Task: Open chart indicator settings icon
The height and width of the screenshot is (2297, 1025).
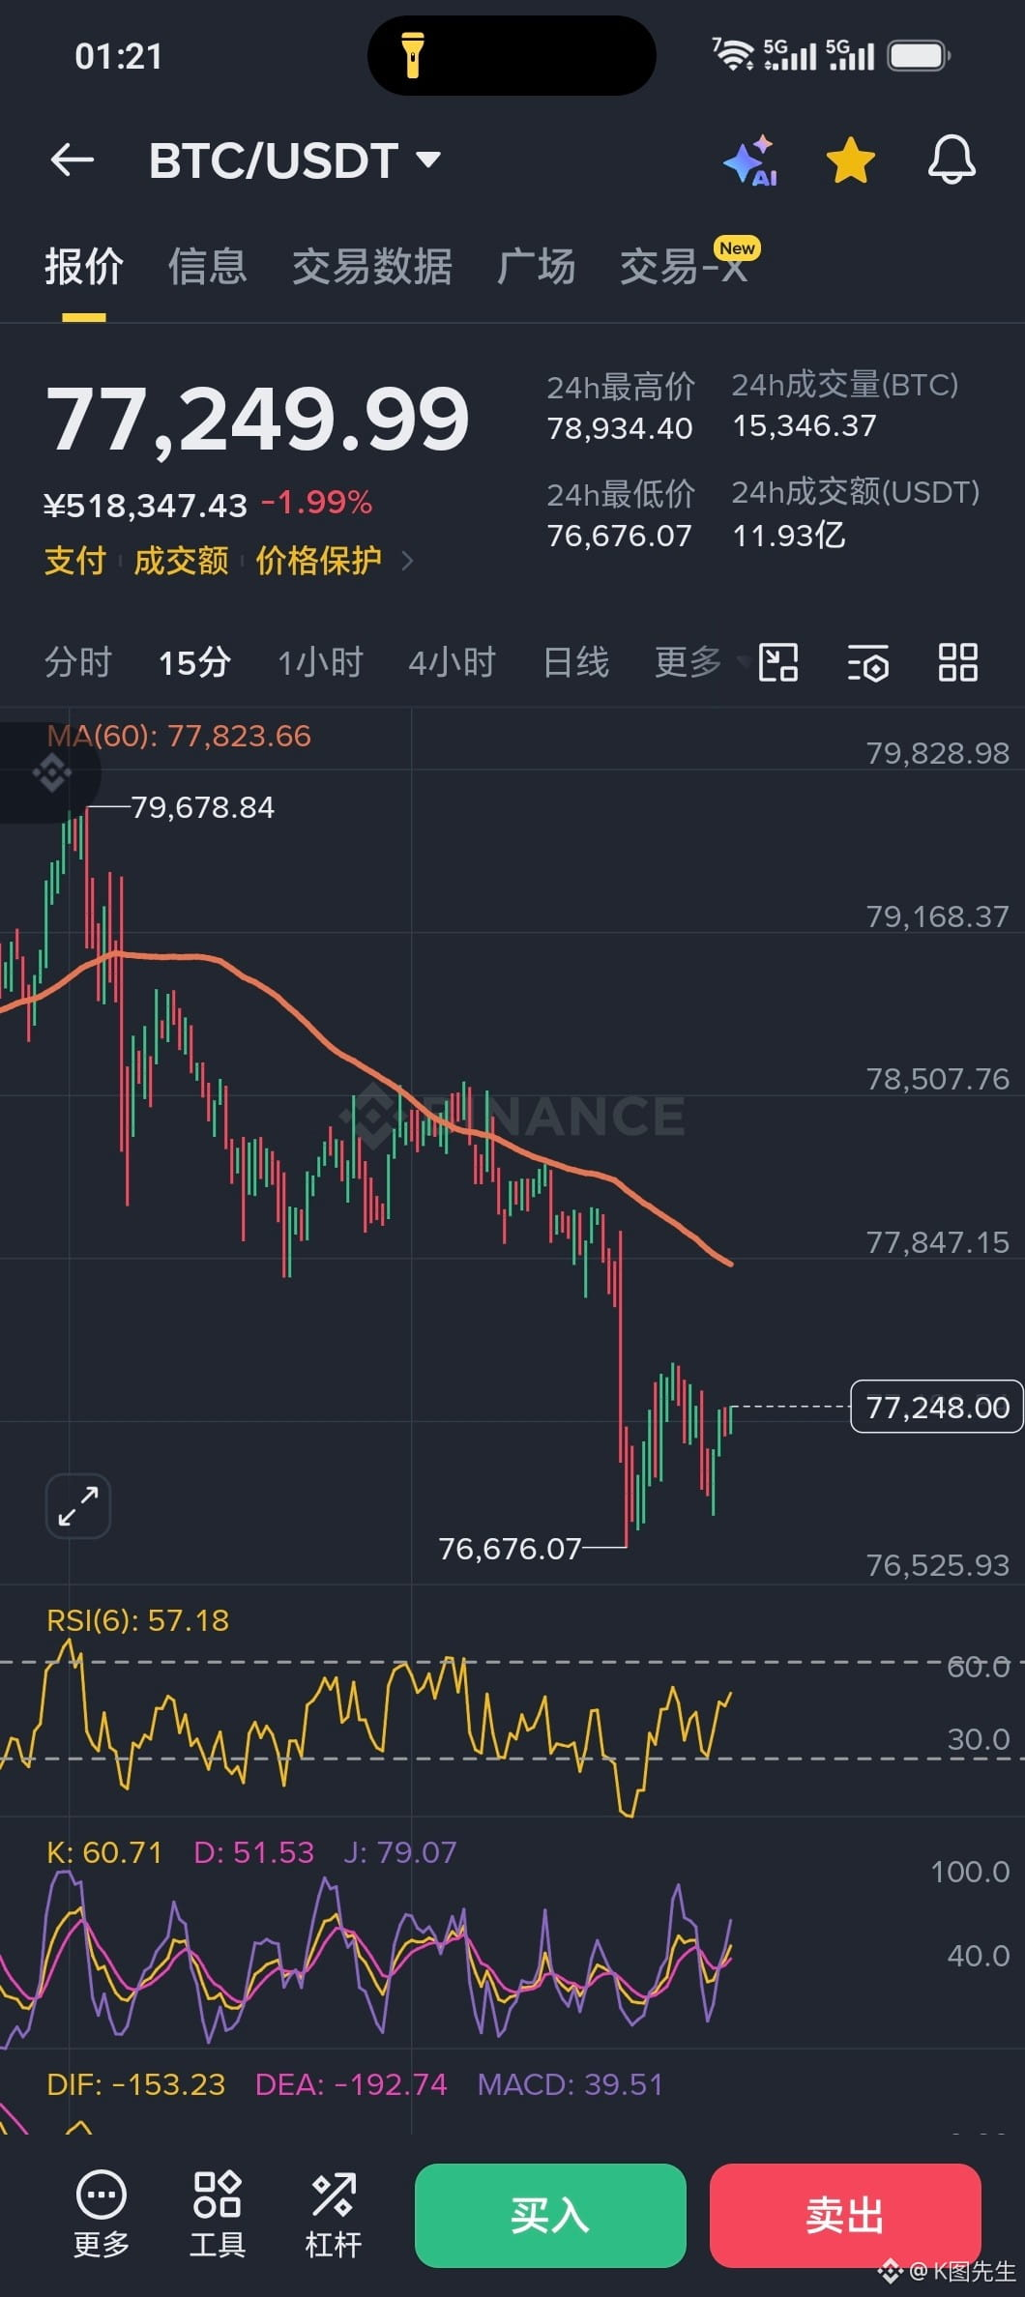Action: pyautogui.click(x=868, y=663)
